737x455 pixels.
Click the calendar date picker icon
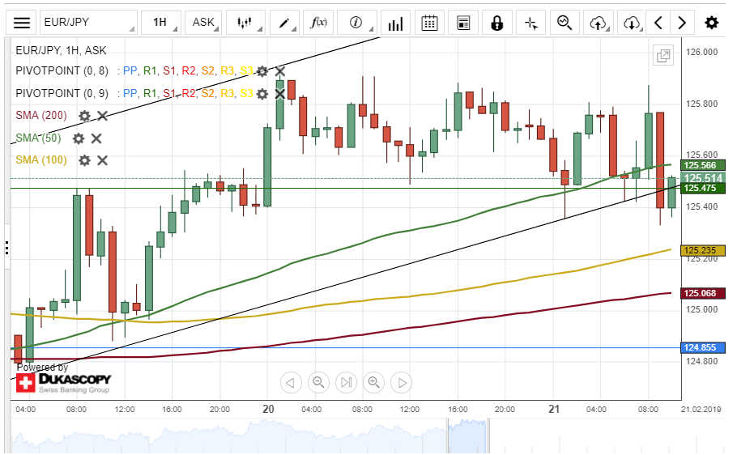[430, 23]
